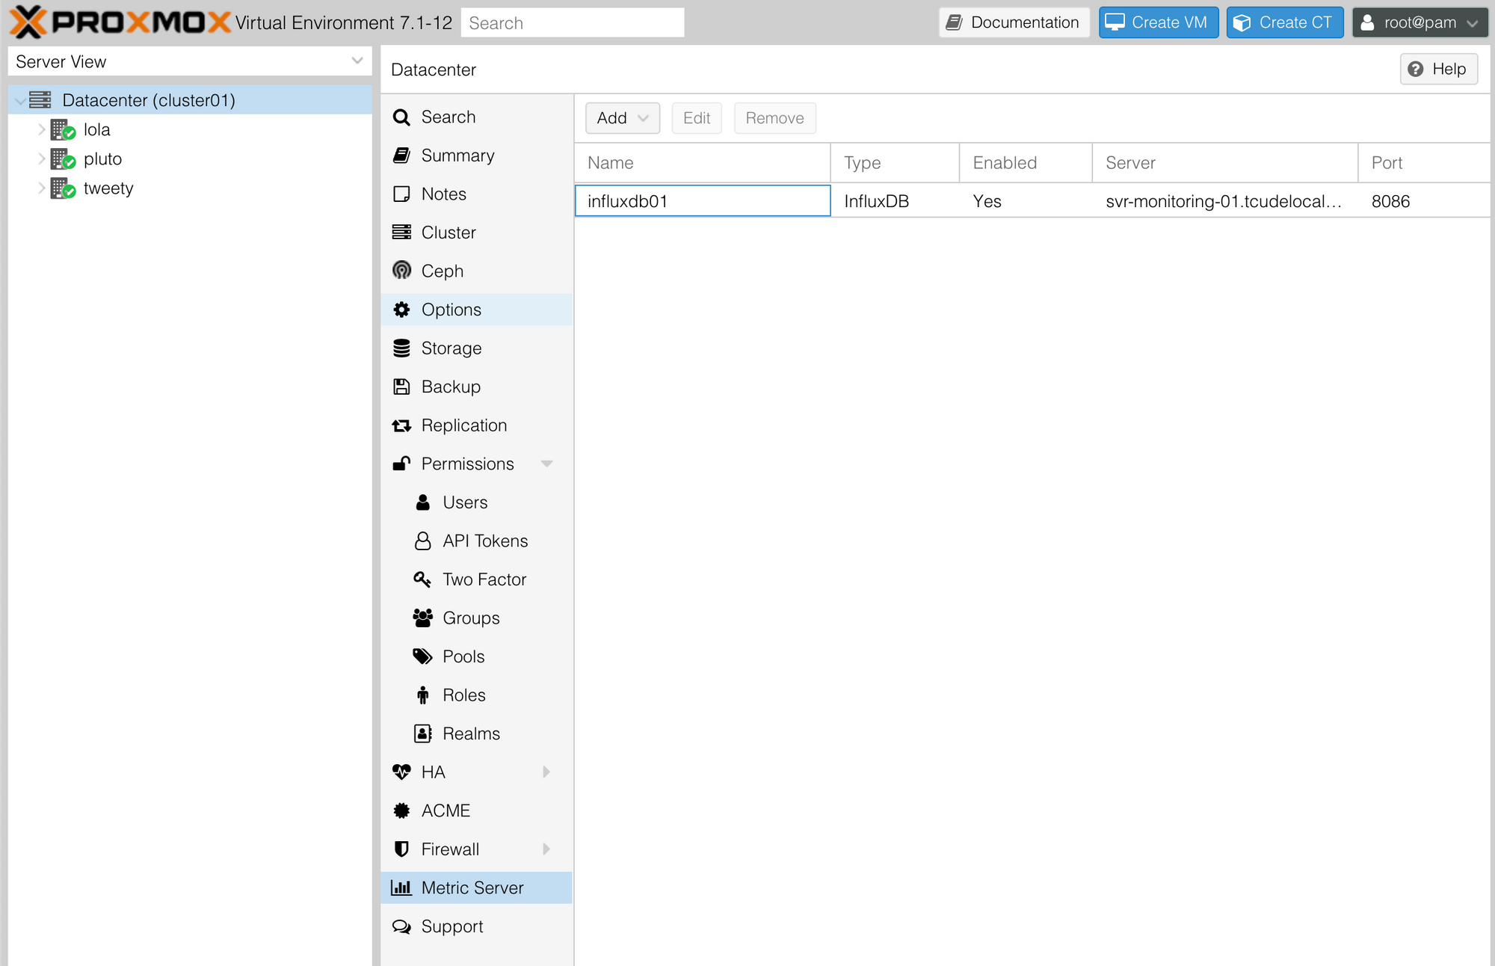Click the Options gear icon
1495x966 pixels.
[401, 310]
